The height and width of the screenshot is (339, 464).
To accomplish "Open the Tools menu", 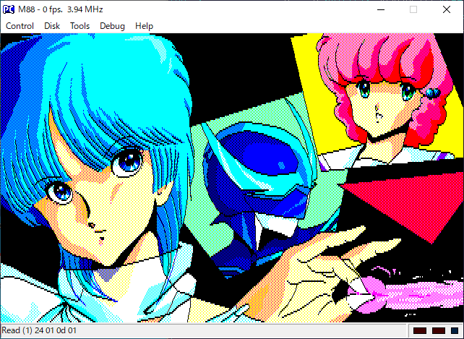I will click(80, 26).
